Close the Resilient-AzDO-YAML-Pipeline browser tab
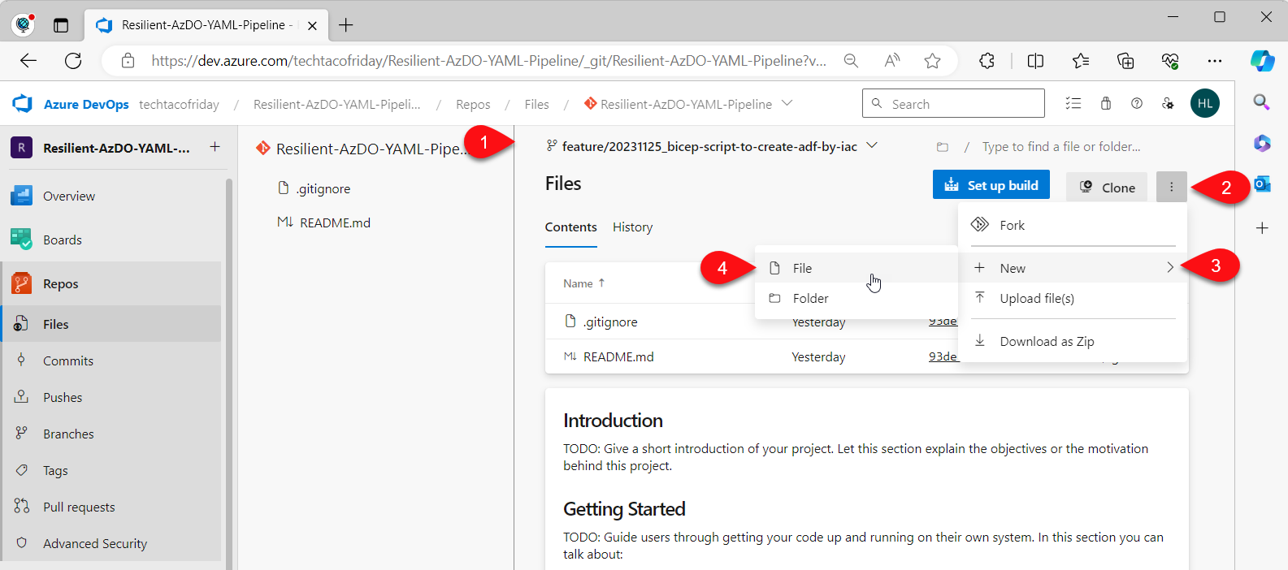1288x570 pixels. [312, 25]
